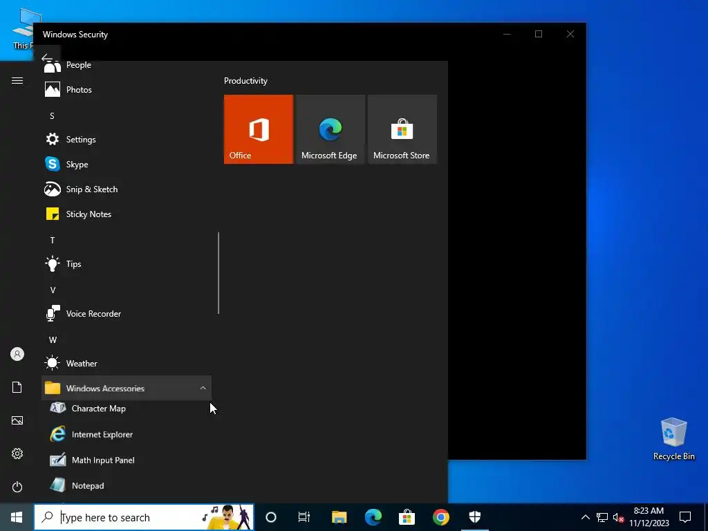Click the Windows Start button

pyautogui.click(x=17, y=517)
